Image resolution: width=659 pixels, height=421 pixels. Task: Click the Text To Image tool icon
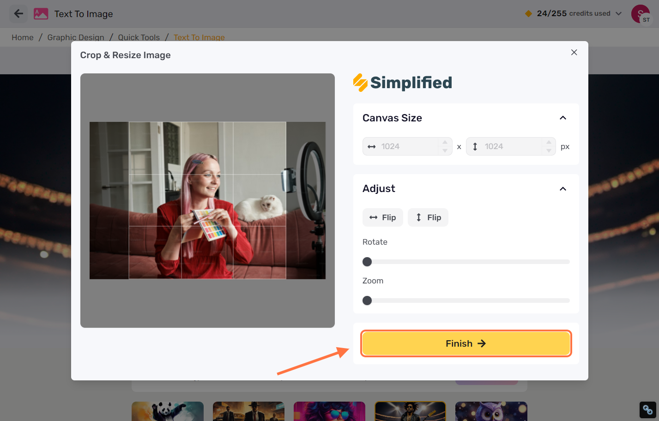click(x=41, y=14)
